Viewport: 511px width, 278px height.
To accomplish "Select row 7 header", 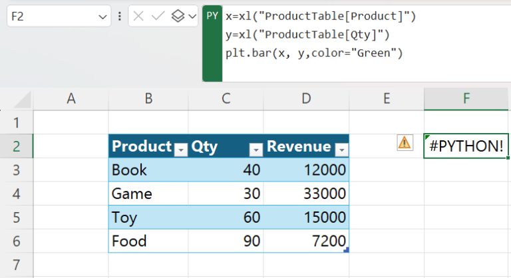I will [16, 265].
